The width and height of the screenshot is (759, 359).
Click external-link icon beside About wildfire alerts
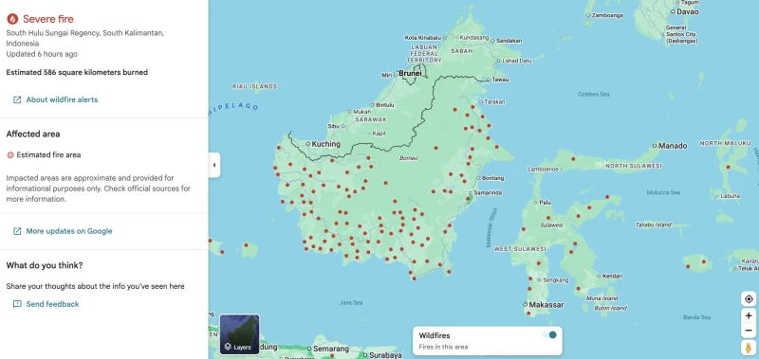coord(17,99)
